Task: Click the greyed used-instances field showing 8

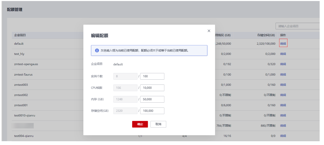Action: tap(125, 76)
